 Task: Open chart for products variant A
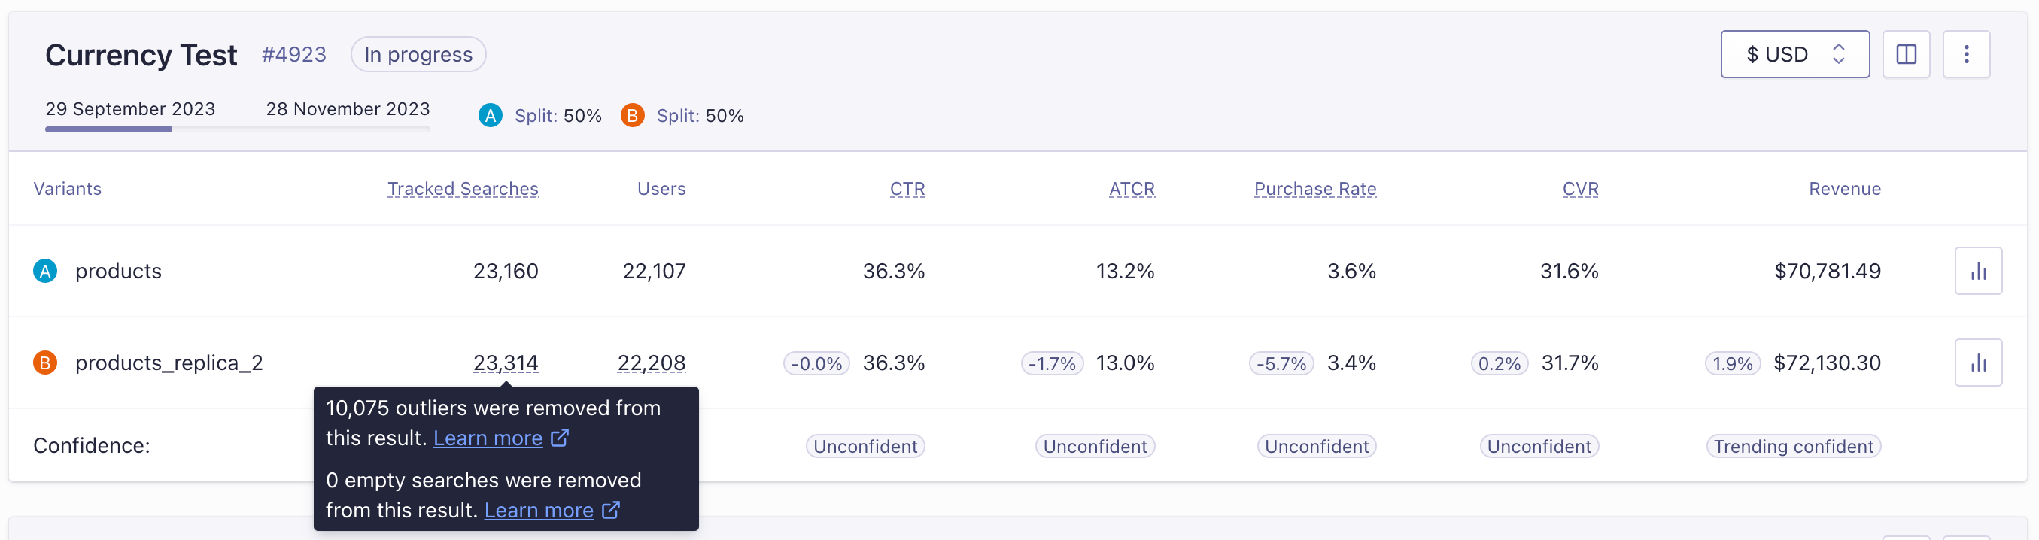1977,271
